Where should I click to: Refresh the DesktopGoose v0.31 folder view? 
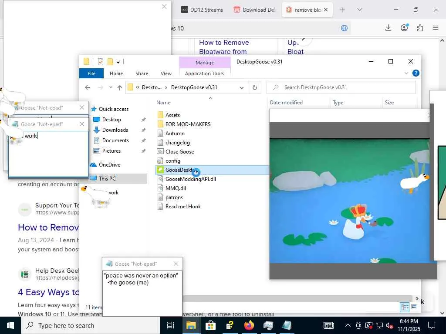coord(254,87)
